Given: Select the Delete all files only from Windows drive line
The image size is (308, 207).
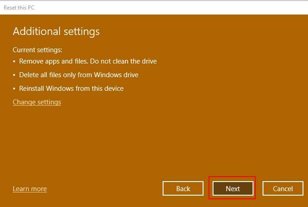Looking at the screenshot, I should [x=79, y=75].
